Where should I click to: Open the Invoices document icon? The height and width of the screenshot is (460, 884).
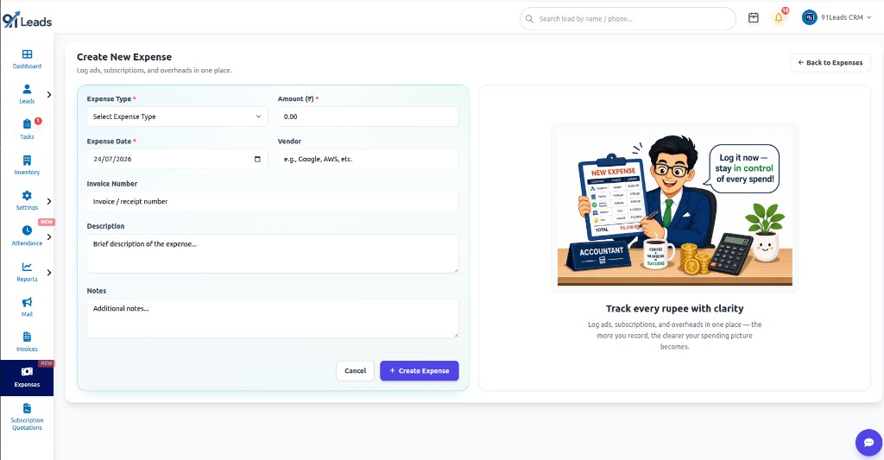(27, 337)
